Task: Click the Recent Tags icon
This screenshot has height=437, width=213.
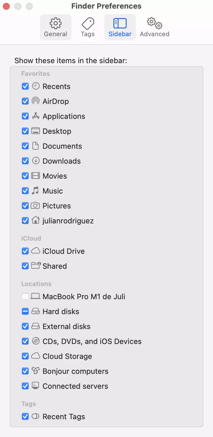Action: point(35,417)
